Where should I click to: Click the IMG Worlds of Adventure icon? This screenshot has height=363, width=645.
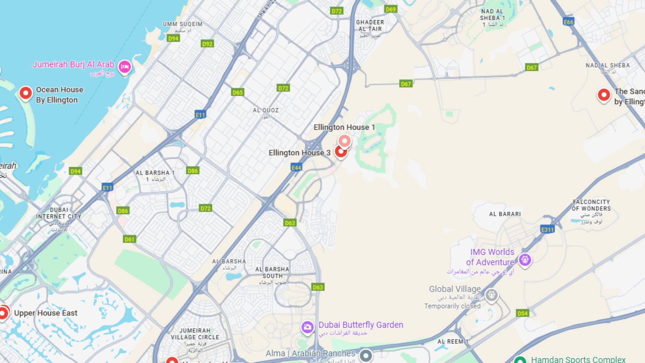click(525, 260)
